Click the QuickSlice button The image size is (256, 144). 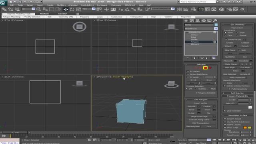(x=230, y=57)
